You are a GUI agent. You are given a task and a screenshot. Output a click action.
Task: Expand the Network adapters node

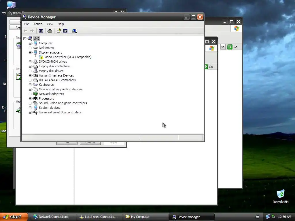coord(30,94)
